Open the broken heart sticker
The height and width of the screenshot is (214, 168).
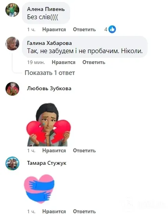pyautogui.click(x=49, y=125)
